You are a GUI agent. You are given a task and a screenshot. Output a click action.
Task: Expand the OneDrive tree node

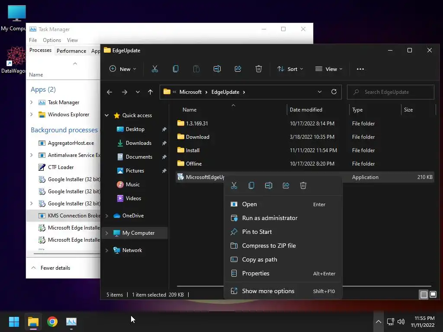107,216
